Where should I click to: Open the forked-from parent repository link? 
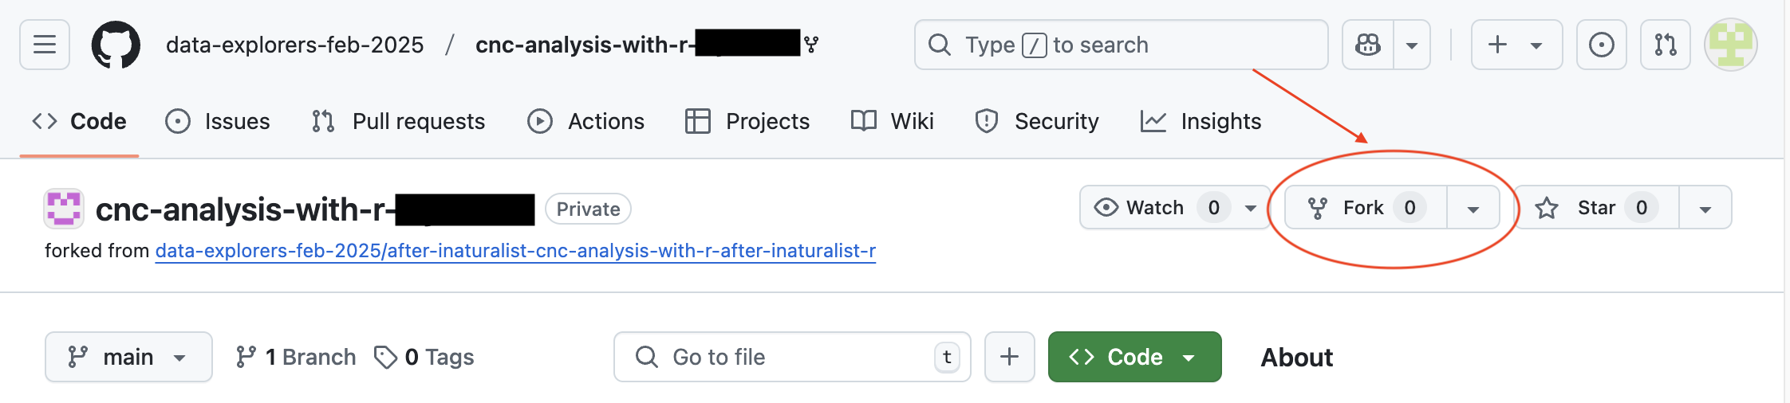[515, 251]
